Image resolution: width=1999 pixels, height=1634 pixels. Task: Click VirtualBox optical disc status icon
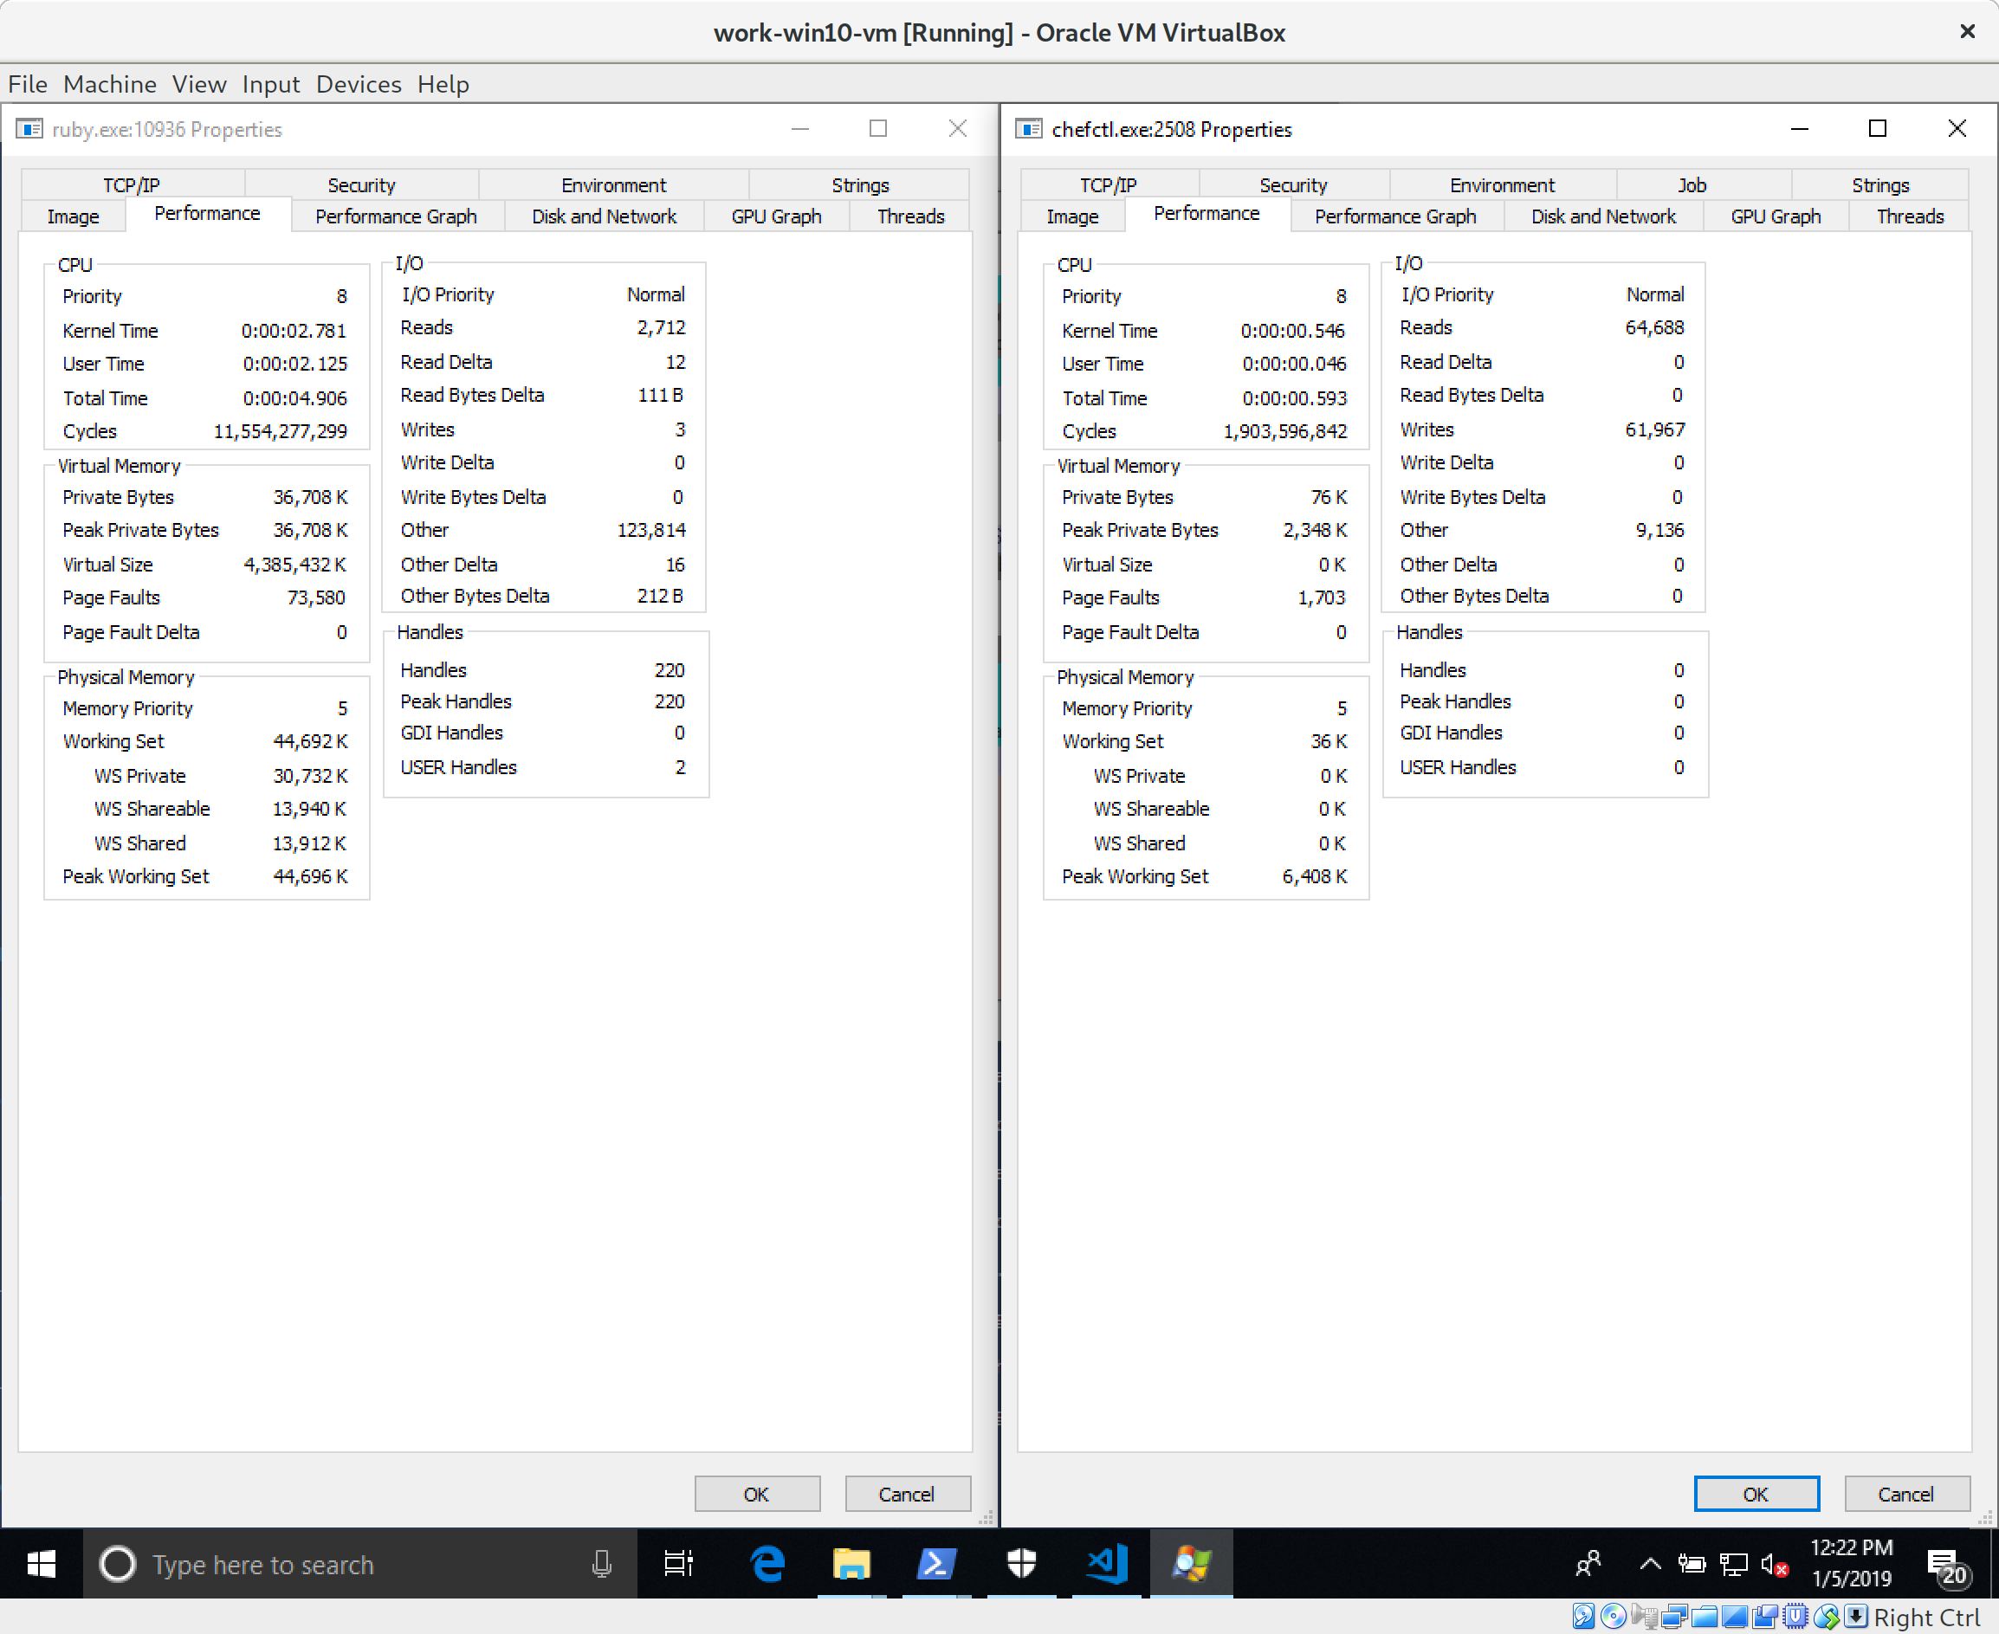pyautogui.click(x=1614, y=1617)
